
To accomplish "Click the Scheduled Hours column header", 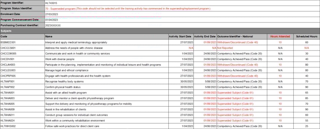I will (307, 37).
